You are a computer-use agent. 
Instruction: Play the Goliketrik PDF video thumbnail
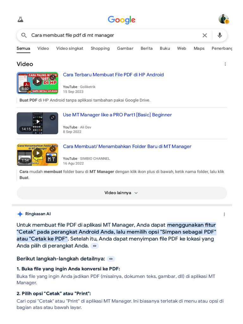37,83
